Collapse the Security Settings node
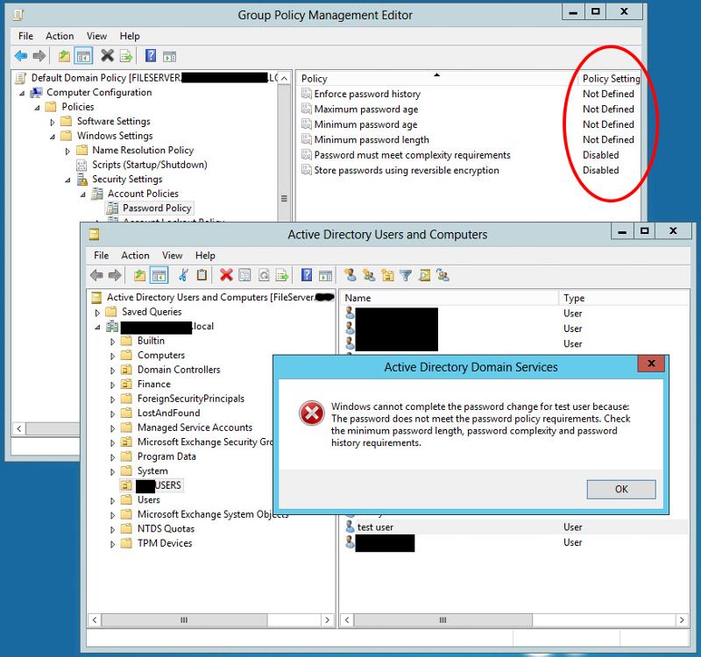Screen dimensions: 701x657 point(68,180)
